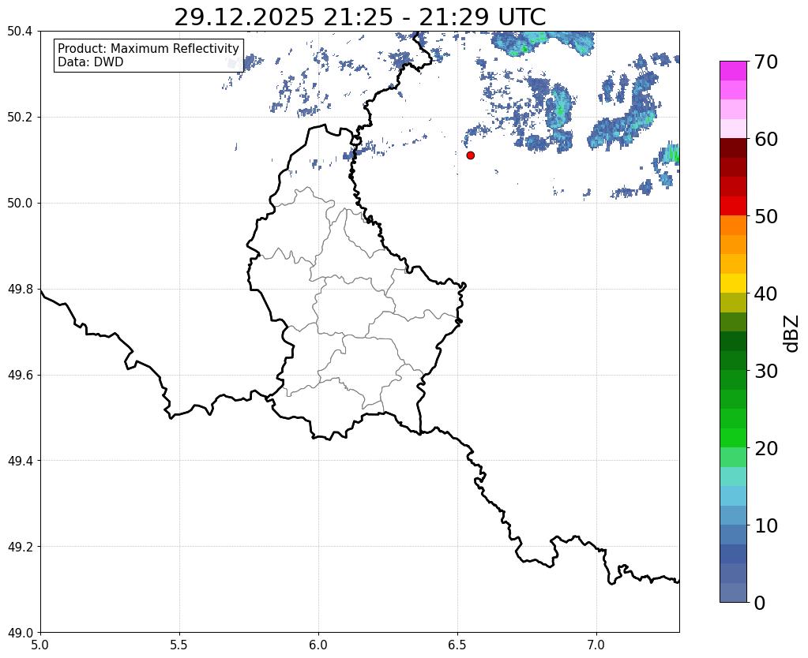Click the colorbar tick label 70
The height and width of the screenshot is (658, 808).
[765, 62]
